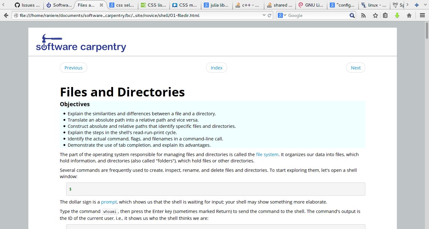Go back with the browser back arrow

(6, 15)
